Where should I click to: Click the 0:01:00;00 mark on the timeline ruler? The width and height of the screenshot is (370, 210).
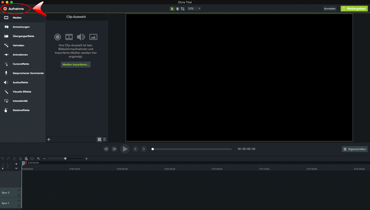217,169
